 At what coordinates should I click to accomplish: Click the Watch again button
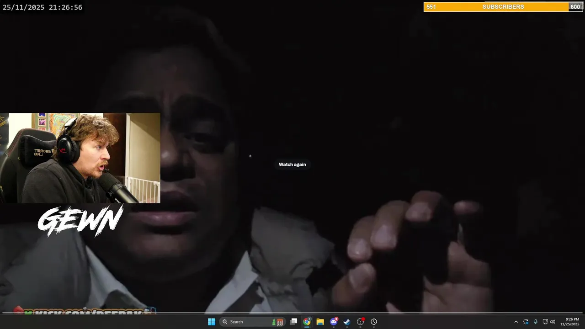pos(292,164)
